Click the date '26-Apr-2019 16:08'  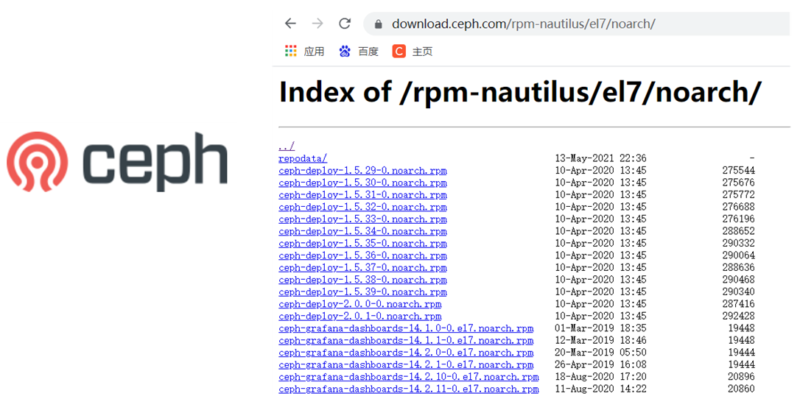pyautogui.click(x=600, y=365)
